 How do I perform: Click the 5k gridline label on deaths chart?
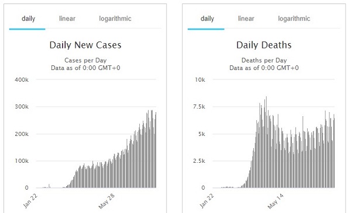coord(201,134)
